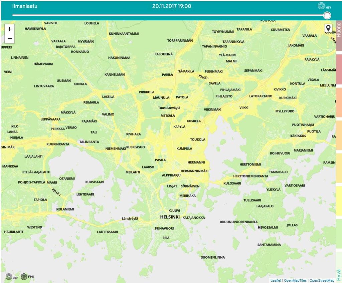This screenshot has width=342, height=283.
Task: Click the location marker icon
Action: click(x=328, y=28)
